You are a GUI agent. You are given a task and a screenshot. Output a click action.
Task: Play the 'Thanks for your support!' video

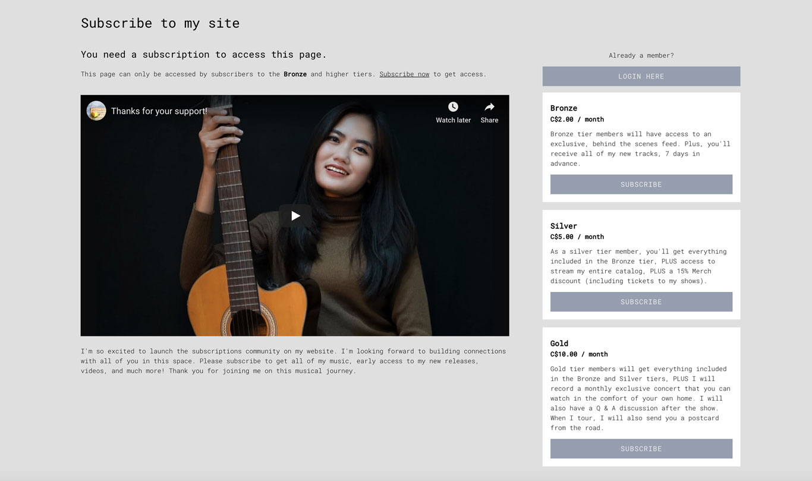tap(295, 216)
